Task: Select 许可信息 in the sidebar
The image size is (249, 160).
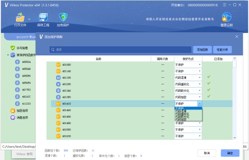Action: pos(22,48)
